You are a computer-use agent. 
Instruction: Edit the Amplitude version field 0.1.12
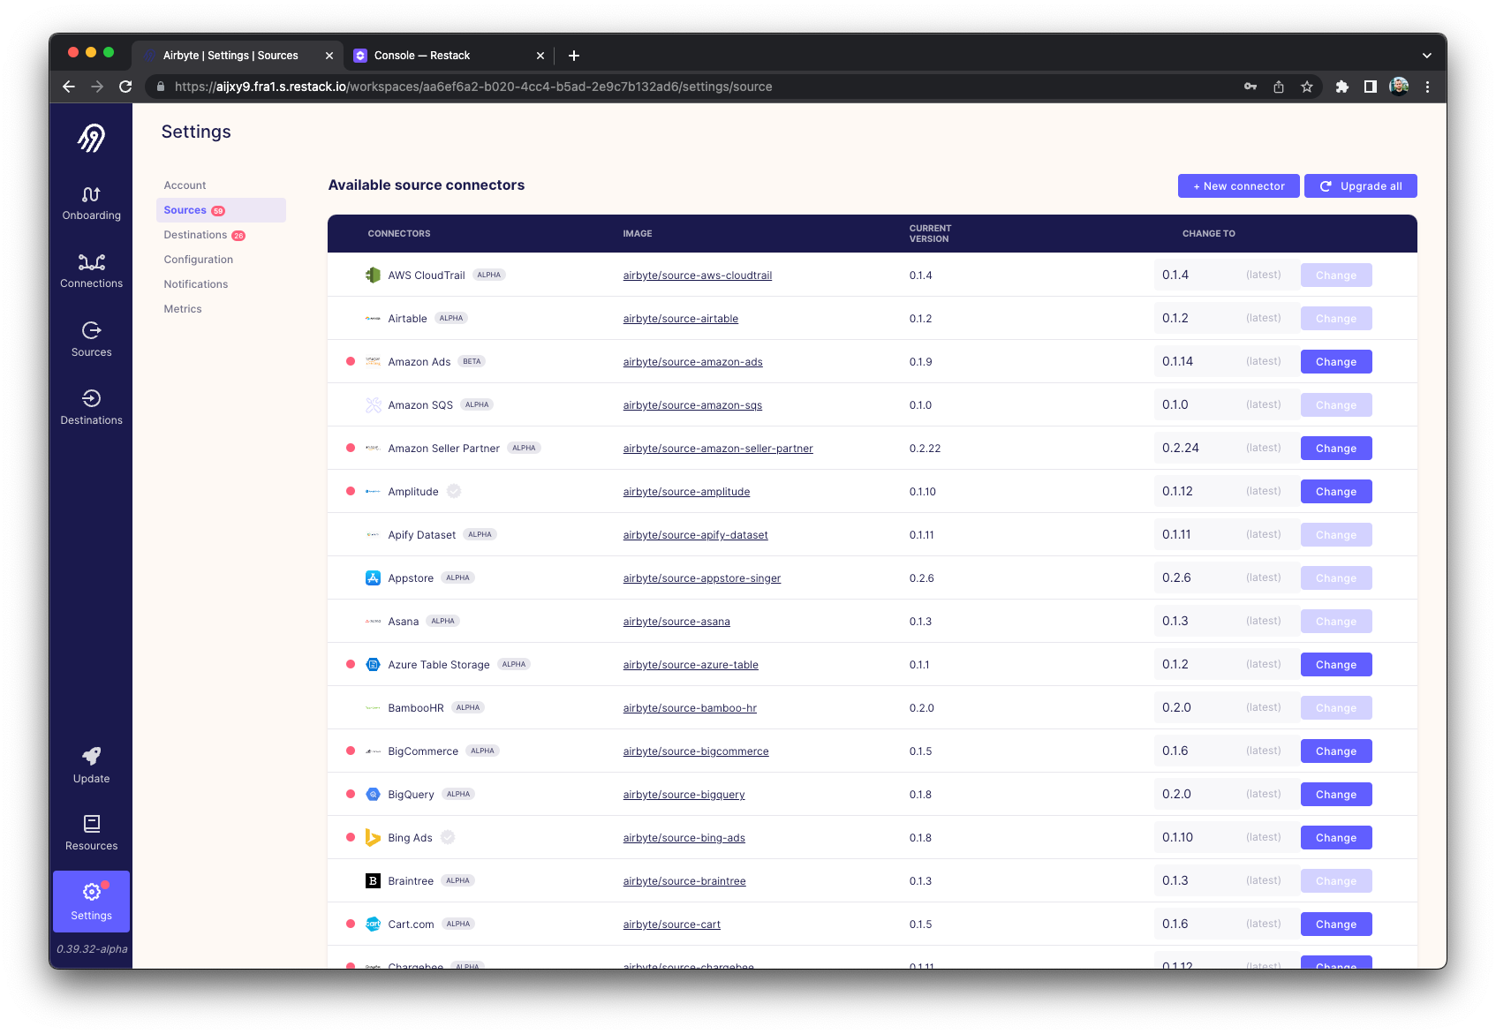click(1226, 492)
